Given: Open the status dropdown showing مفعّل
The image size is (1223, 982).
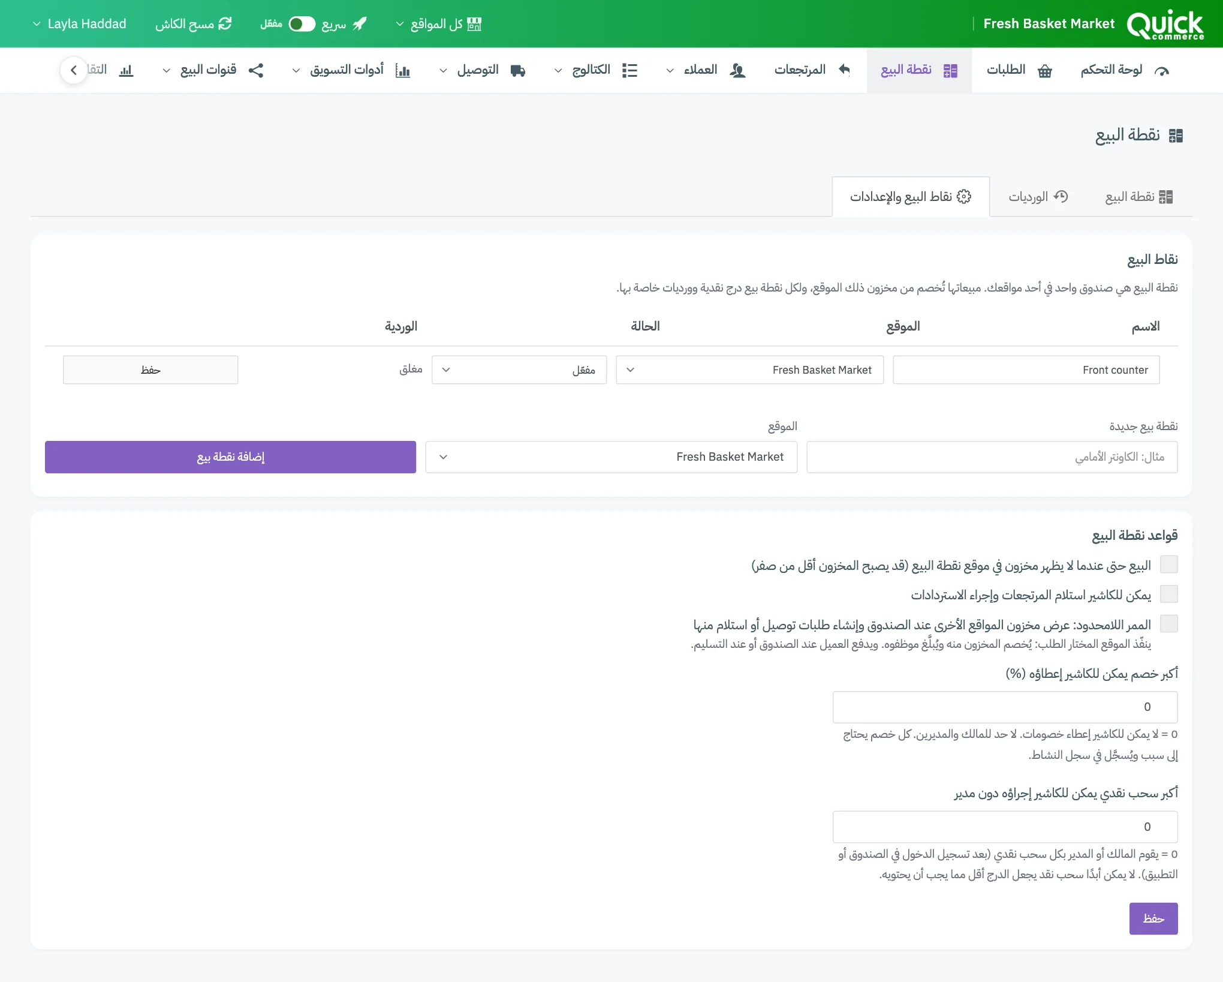Looking at the screenshot, I should click(x=519, y=370).
